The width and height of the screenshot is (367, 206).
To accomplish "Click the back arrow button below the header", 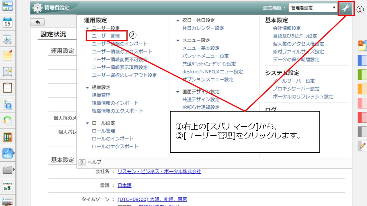I will (38, 22).
